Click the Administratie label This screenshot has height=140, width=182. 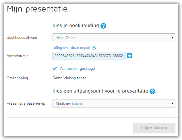click(18, 56)
